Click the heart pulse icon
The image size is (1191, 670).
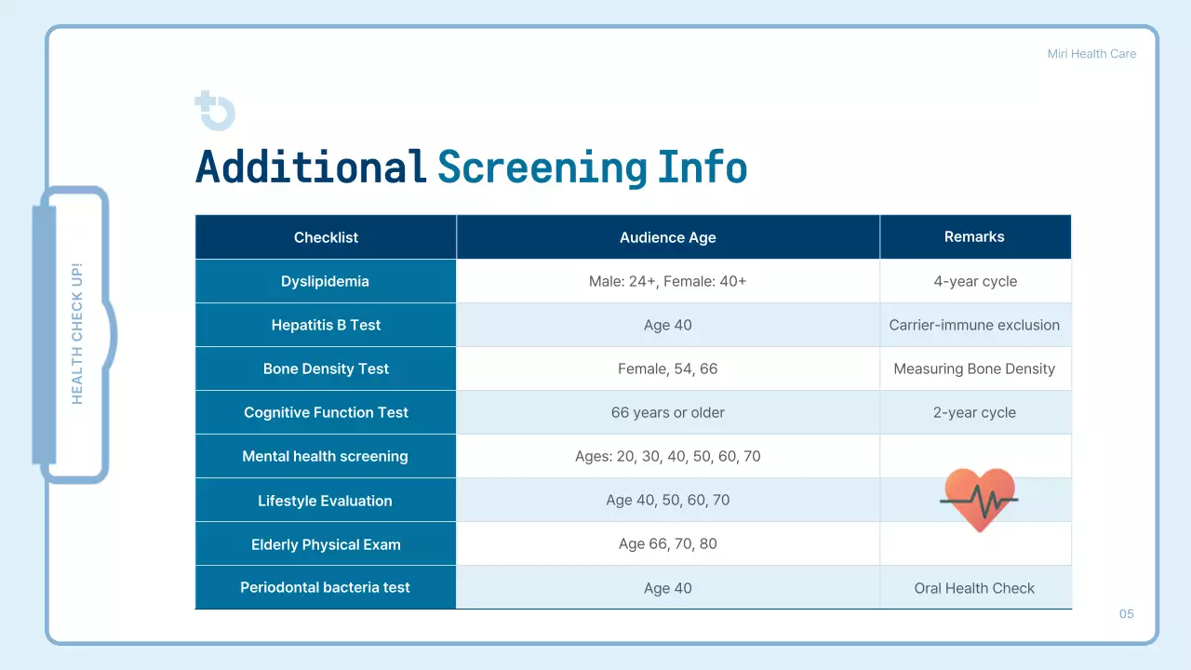(979, 500)
